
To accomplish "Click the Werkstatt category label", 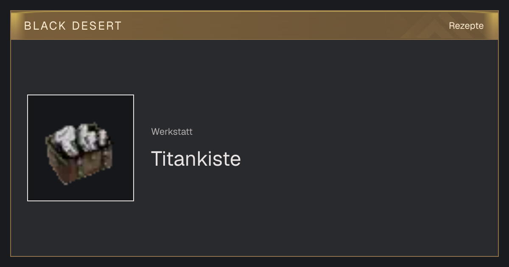I will (x=172, y=132).
